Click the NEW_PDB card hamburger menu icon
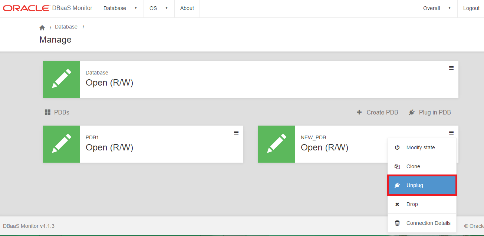484x236 pixels. pos(451,133)
